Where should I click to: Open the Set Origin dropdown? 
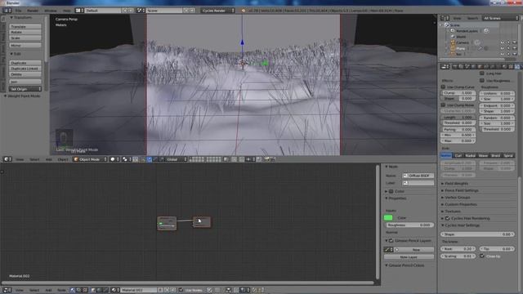(25, 89)
